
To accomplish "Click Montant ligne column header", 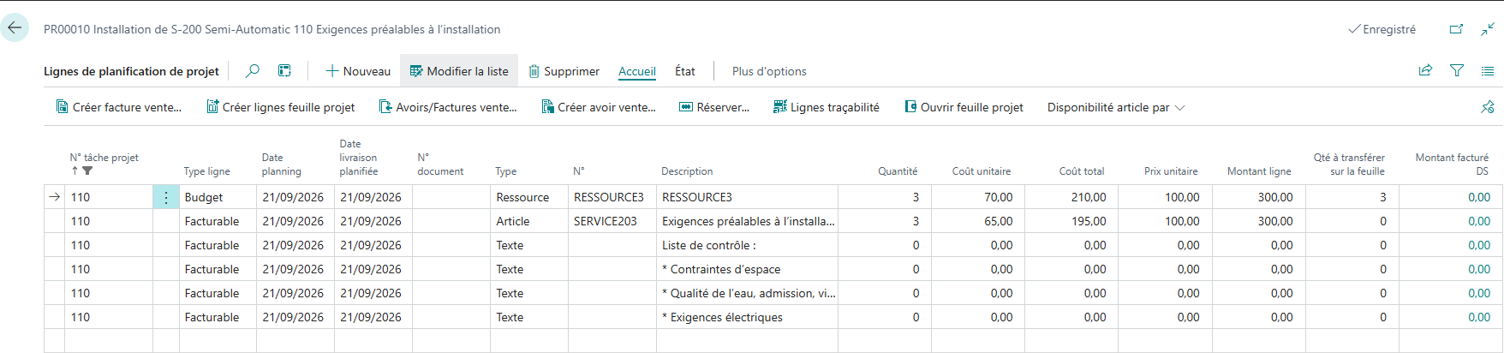I will point(1259,171).
